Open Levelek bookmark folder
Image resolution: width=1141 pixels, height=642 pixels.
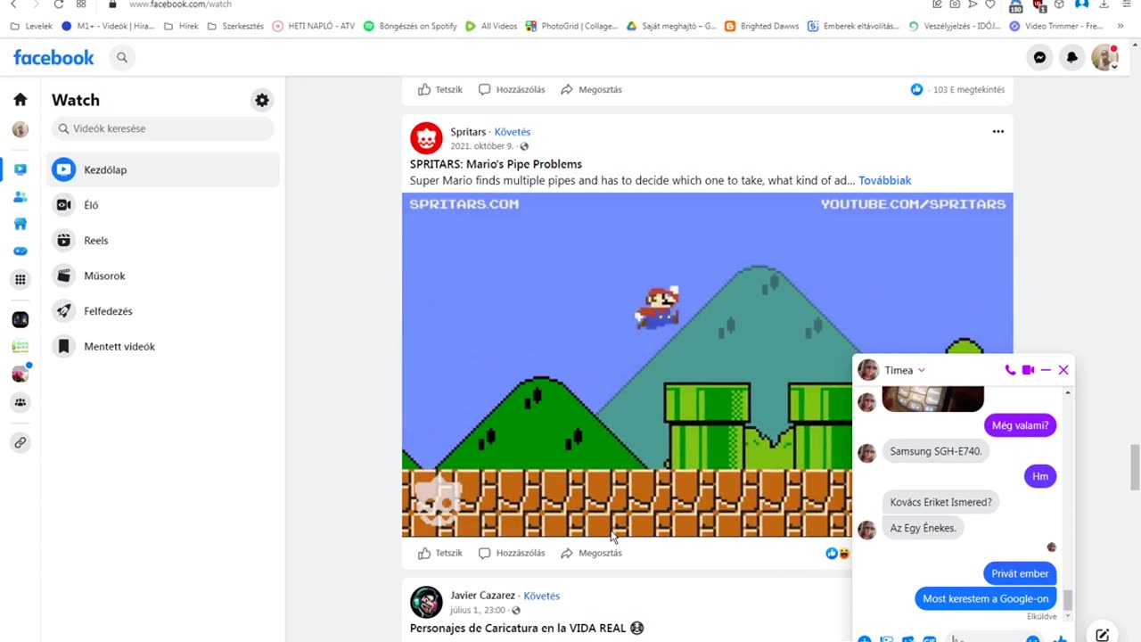pyautogui.click(x=31, y=26)
